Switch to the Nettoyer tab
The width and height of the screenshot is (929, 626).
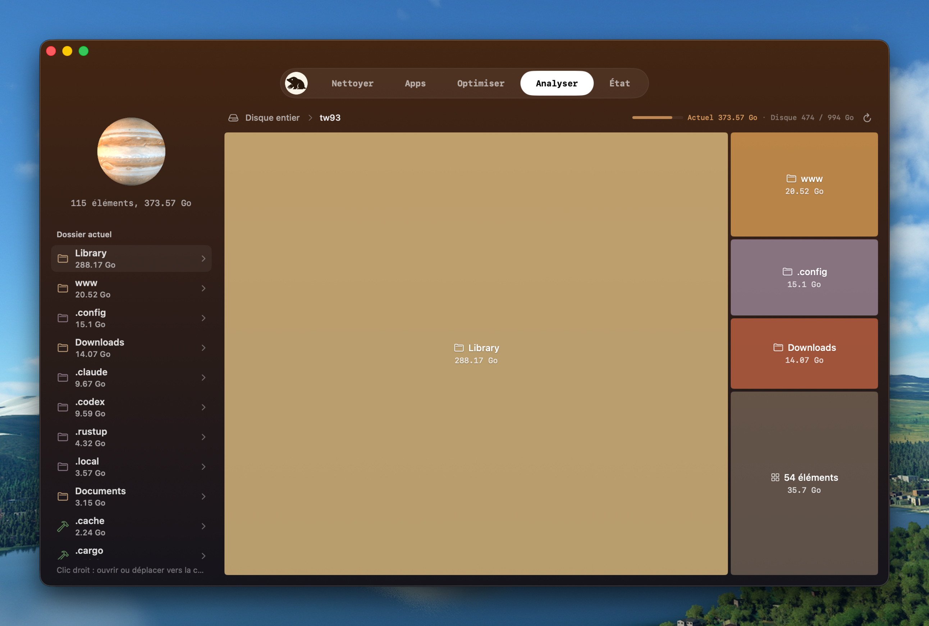pos(352,83)
